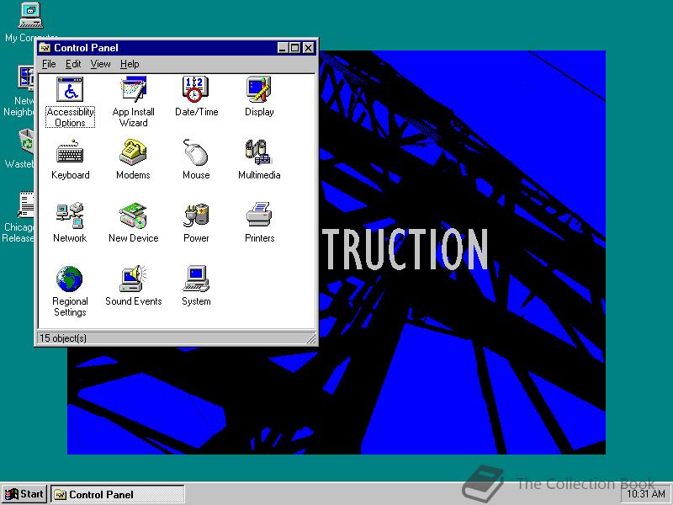Click the Start button
The width and height of the screenshot is (673, 505).
tap(24, 494)
